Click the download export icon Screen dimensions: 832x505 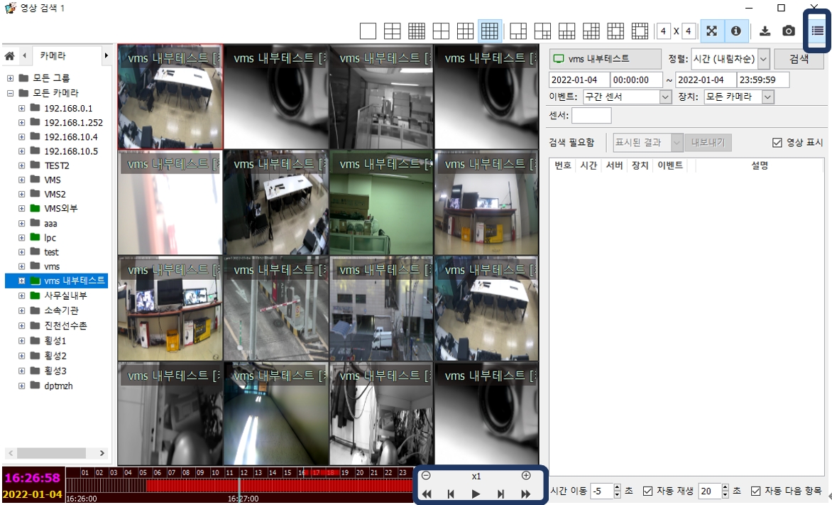(x=765, y=31)
